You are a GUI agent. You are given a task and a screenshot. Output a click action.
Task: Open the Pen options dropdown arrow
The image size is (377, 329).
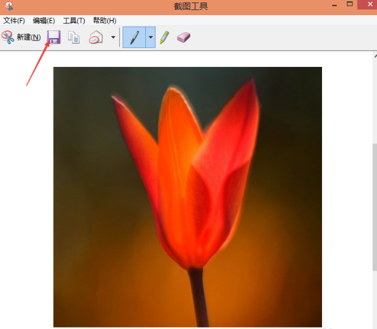click(x=150, y=37)
